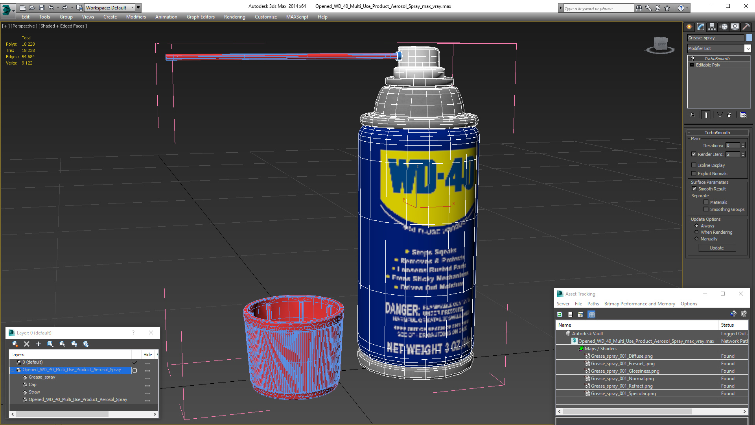This screenshot has width=755, height=425.
Task: Switch Asset Tracking to table view icon
Action: coord(592,314)
